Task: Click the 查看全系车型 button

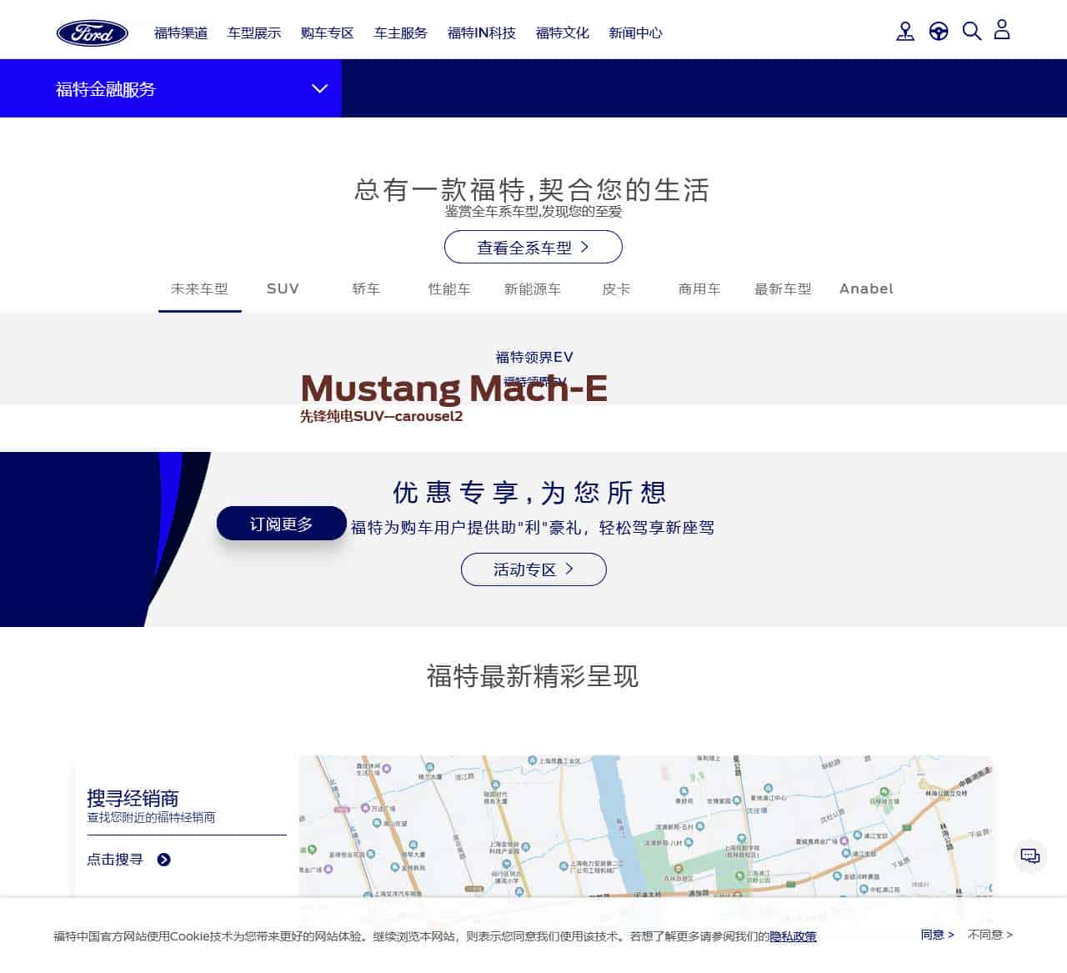Action: pyautogui.click(x=533, y=247)
